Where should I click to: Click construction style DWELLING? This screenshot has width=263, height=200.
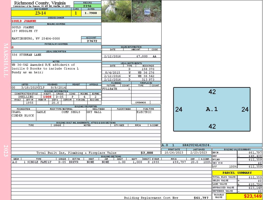tap(26, 97)
